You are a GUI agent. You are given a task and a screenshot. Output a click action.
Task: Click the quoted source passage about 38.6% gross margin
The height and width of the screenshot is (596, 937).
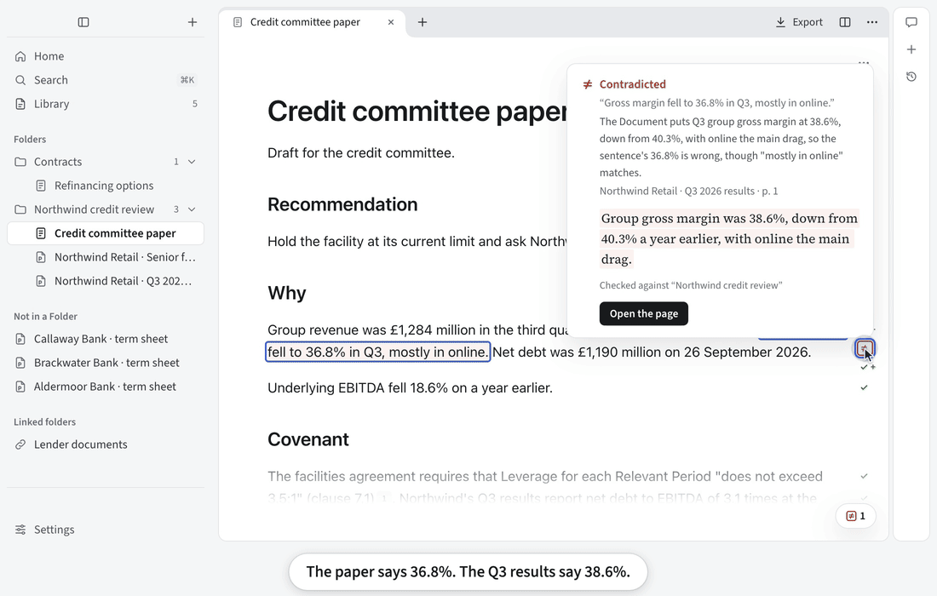tap(729, 239)
